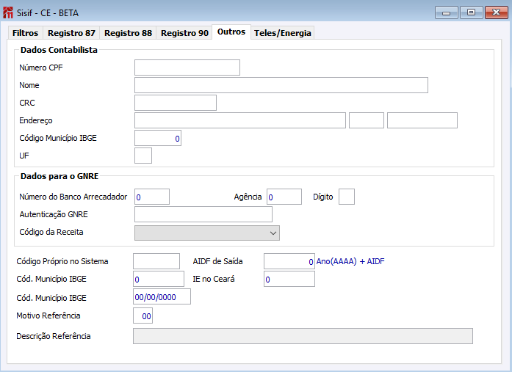Open the Registro 88 tab
The height and width of the screenshot is (372, 512).
[128, 33]
